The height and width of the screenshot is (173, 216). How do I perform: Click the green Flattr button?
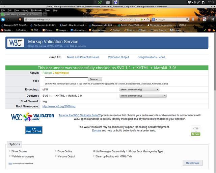click(195, 134)
